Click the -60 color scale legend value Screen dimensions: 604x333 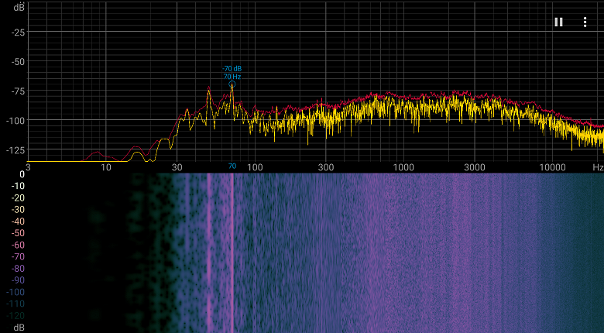[x=18, y=245]
